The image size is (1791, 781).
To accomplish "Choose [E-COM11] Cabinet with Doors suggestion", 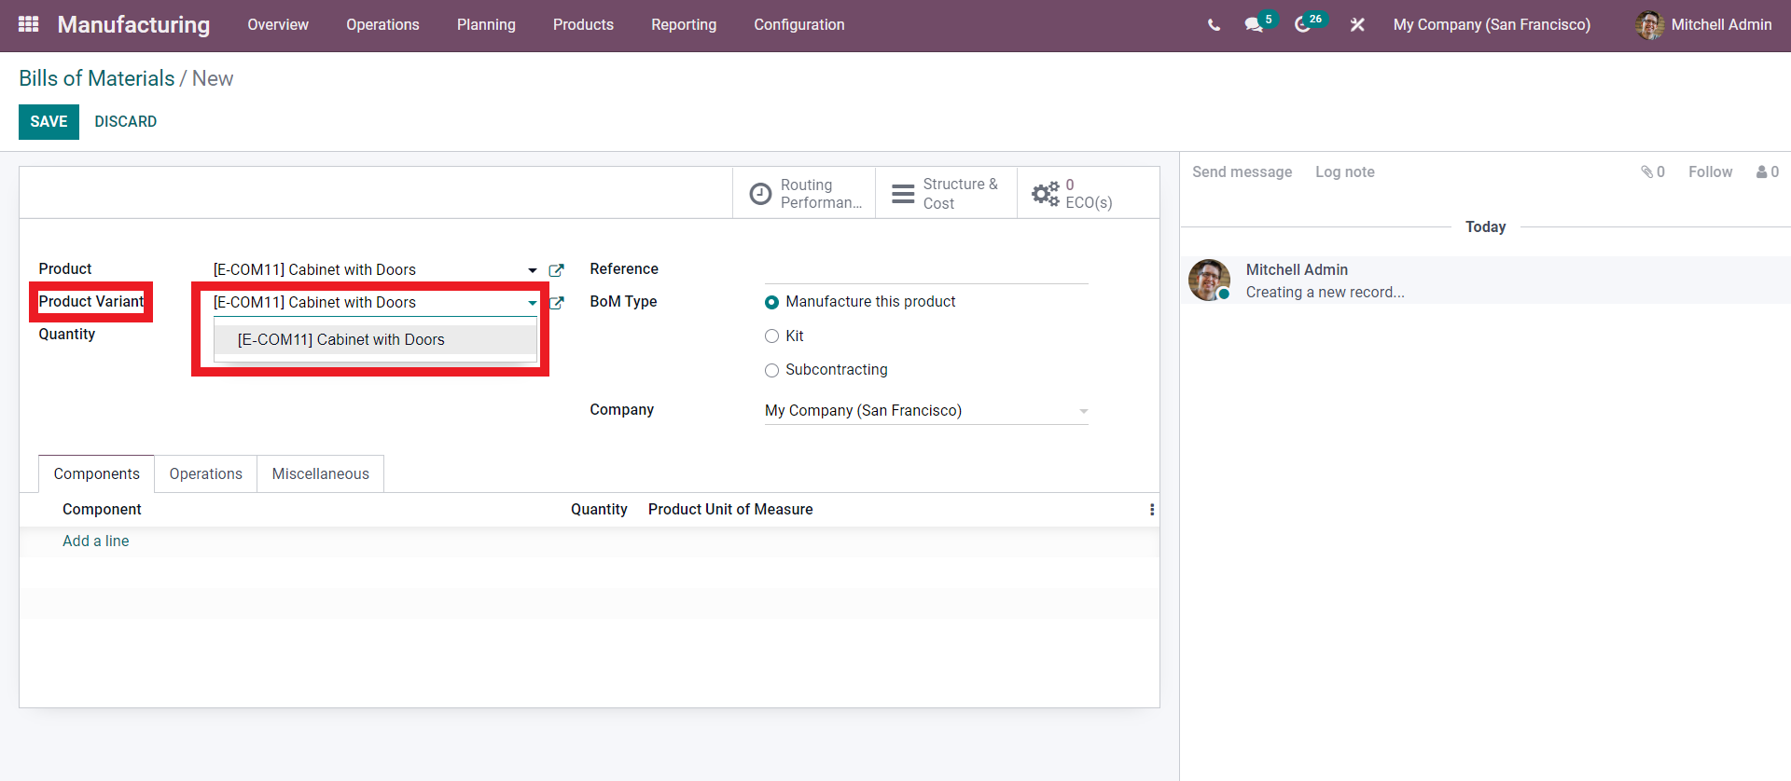I will (375, 340).
